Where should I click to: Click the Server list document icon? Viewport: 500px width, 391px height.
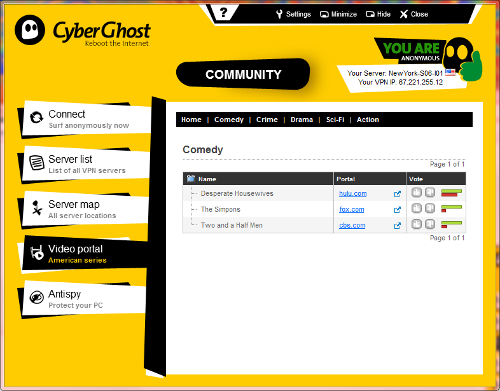pyautogui.click(x=37, y=163)
